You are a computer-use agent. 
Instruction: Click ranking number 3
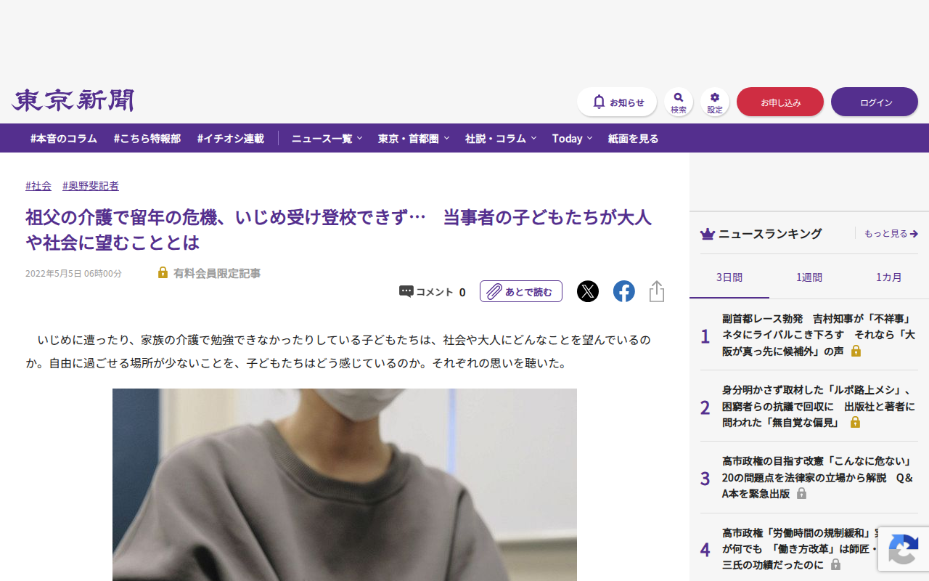click(705, 479)
